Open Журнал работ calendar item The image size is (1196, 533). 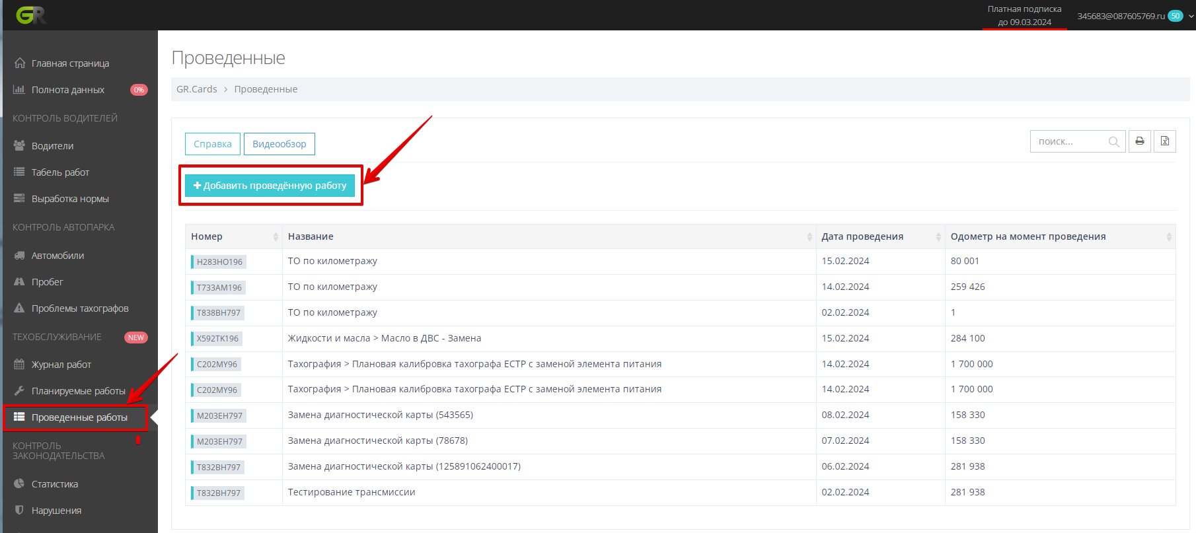[61, 365]
